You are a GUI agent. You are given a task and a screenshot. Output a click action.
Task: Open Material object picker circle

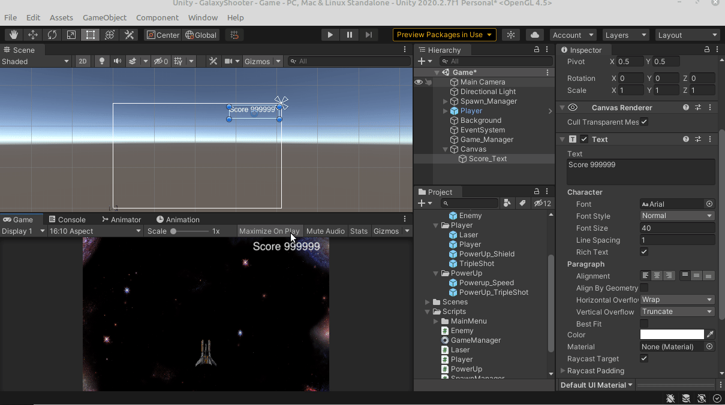coord(709,347)
